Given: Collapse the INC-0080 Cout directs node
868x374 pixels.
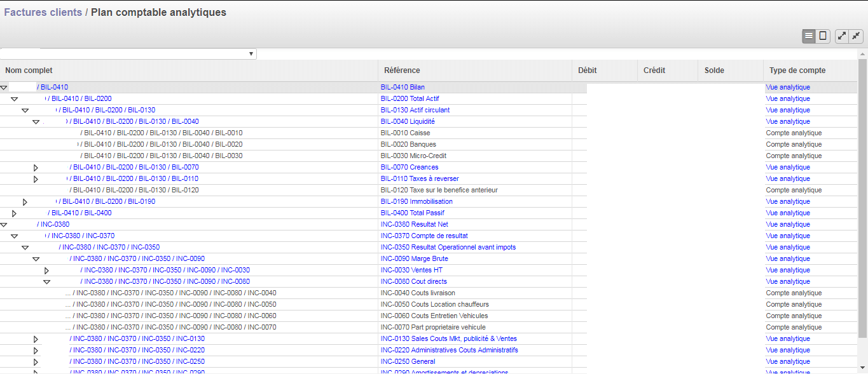Looking at the screenshot, I should coord(46,282).
